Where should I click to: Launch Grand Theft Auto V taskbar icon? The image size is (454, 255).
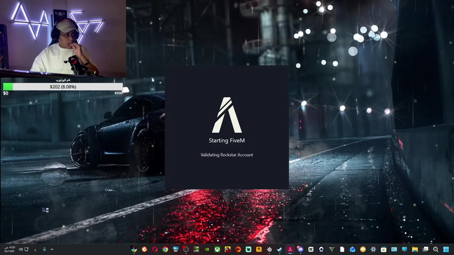(x=332, y=249)
